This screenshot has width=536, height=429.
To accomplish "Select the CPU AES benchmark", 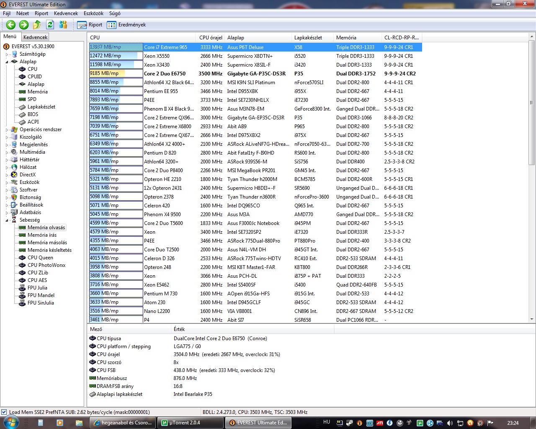I will pos(37,280).
